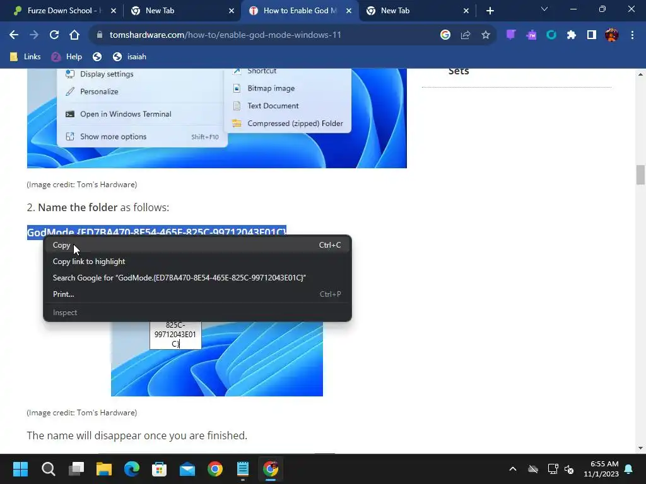Click the wallpaper screenshot with folder name box
Image resolution: width=646 pixels, height=484 pixels.
(217, 359)
